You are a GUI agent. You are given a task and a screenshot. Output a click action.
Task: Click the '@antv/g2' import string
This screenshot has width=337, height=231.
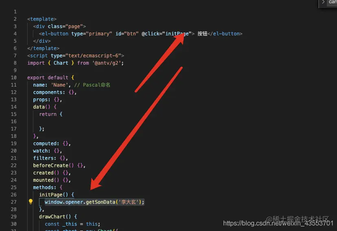click(107, 63)
